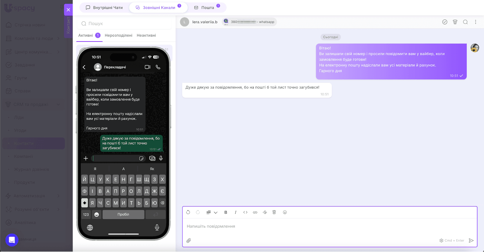Toggle italic formatting in the editor

point(235,212)
